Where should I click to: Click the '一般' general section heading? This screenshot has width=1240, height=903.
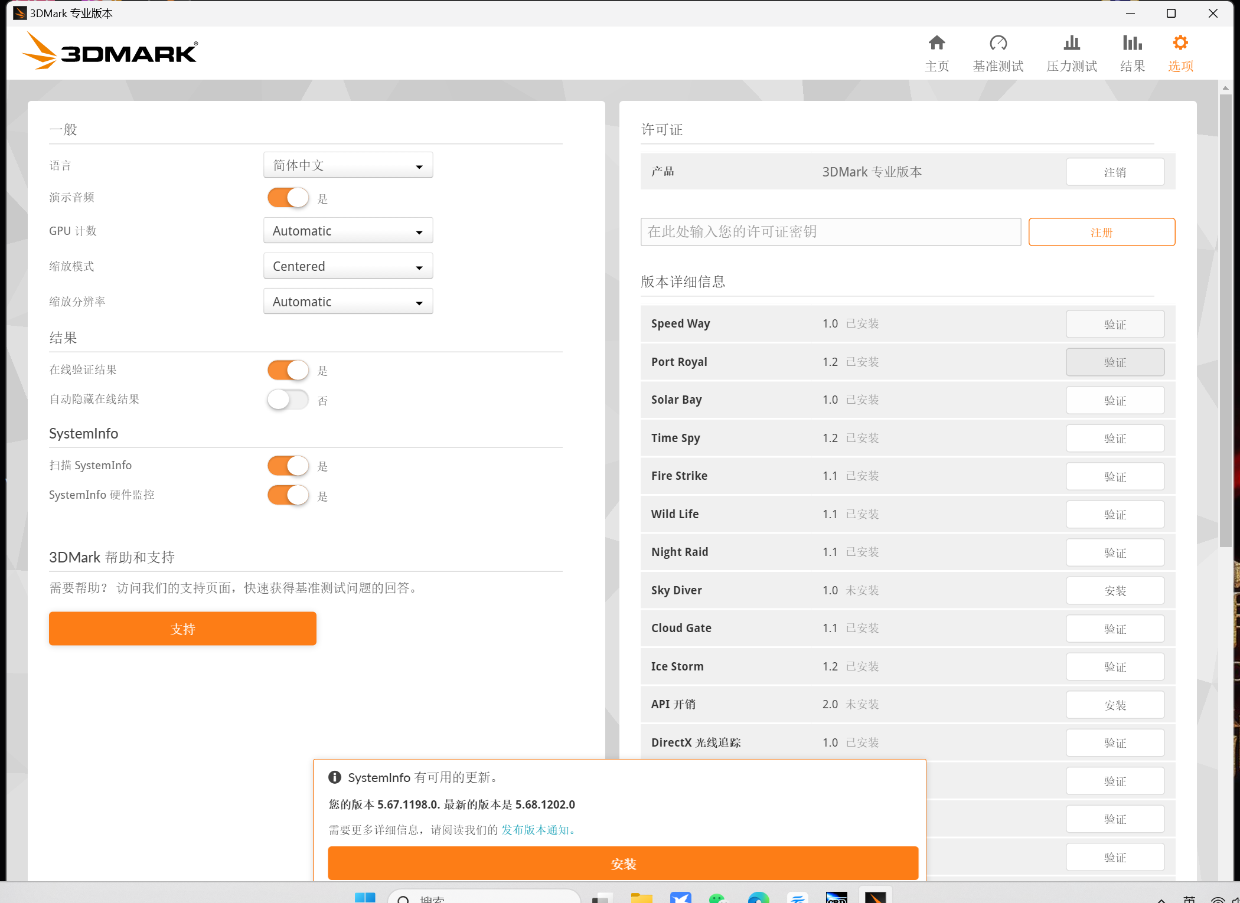[63, 129]
